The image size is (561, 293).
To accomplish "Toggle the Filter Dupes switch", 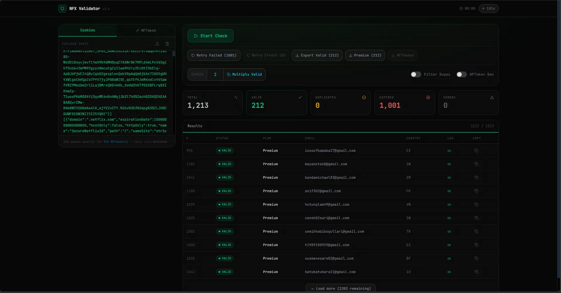I will pos(416,74).
